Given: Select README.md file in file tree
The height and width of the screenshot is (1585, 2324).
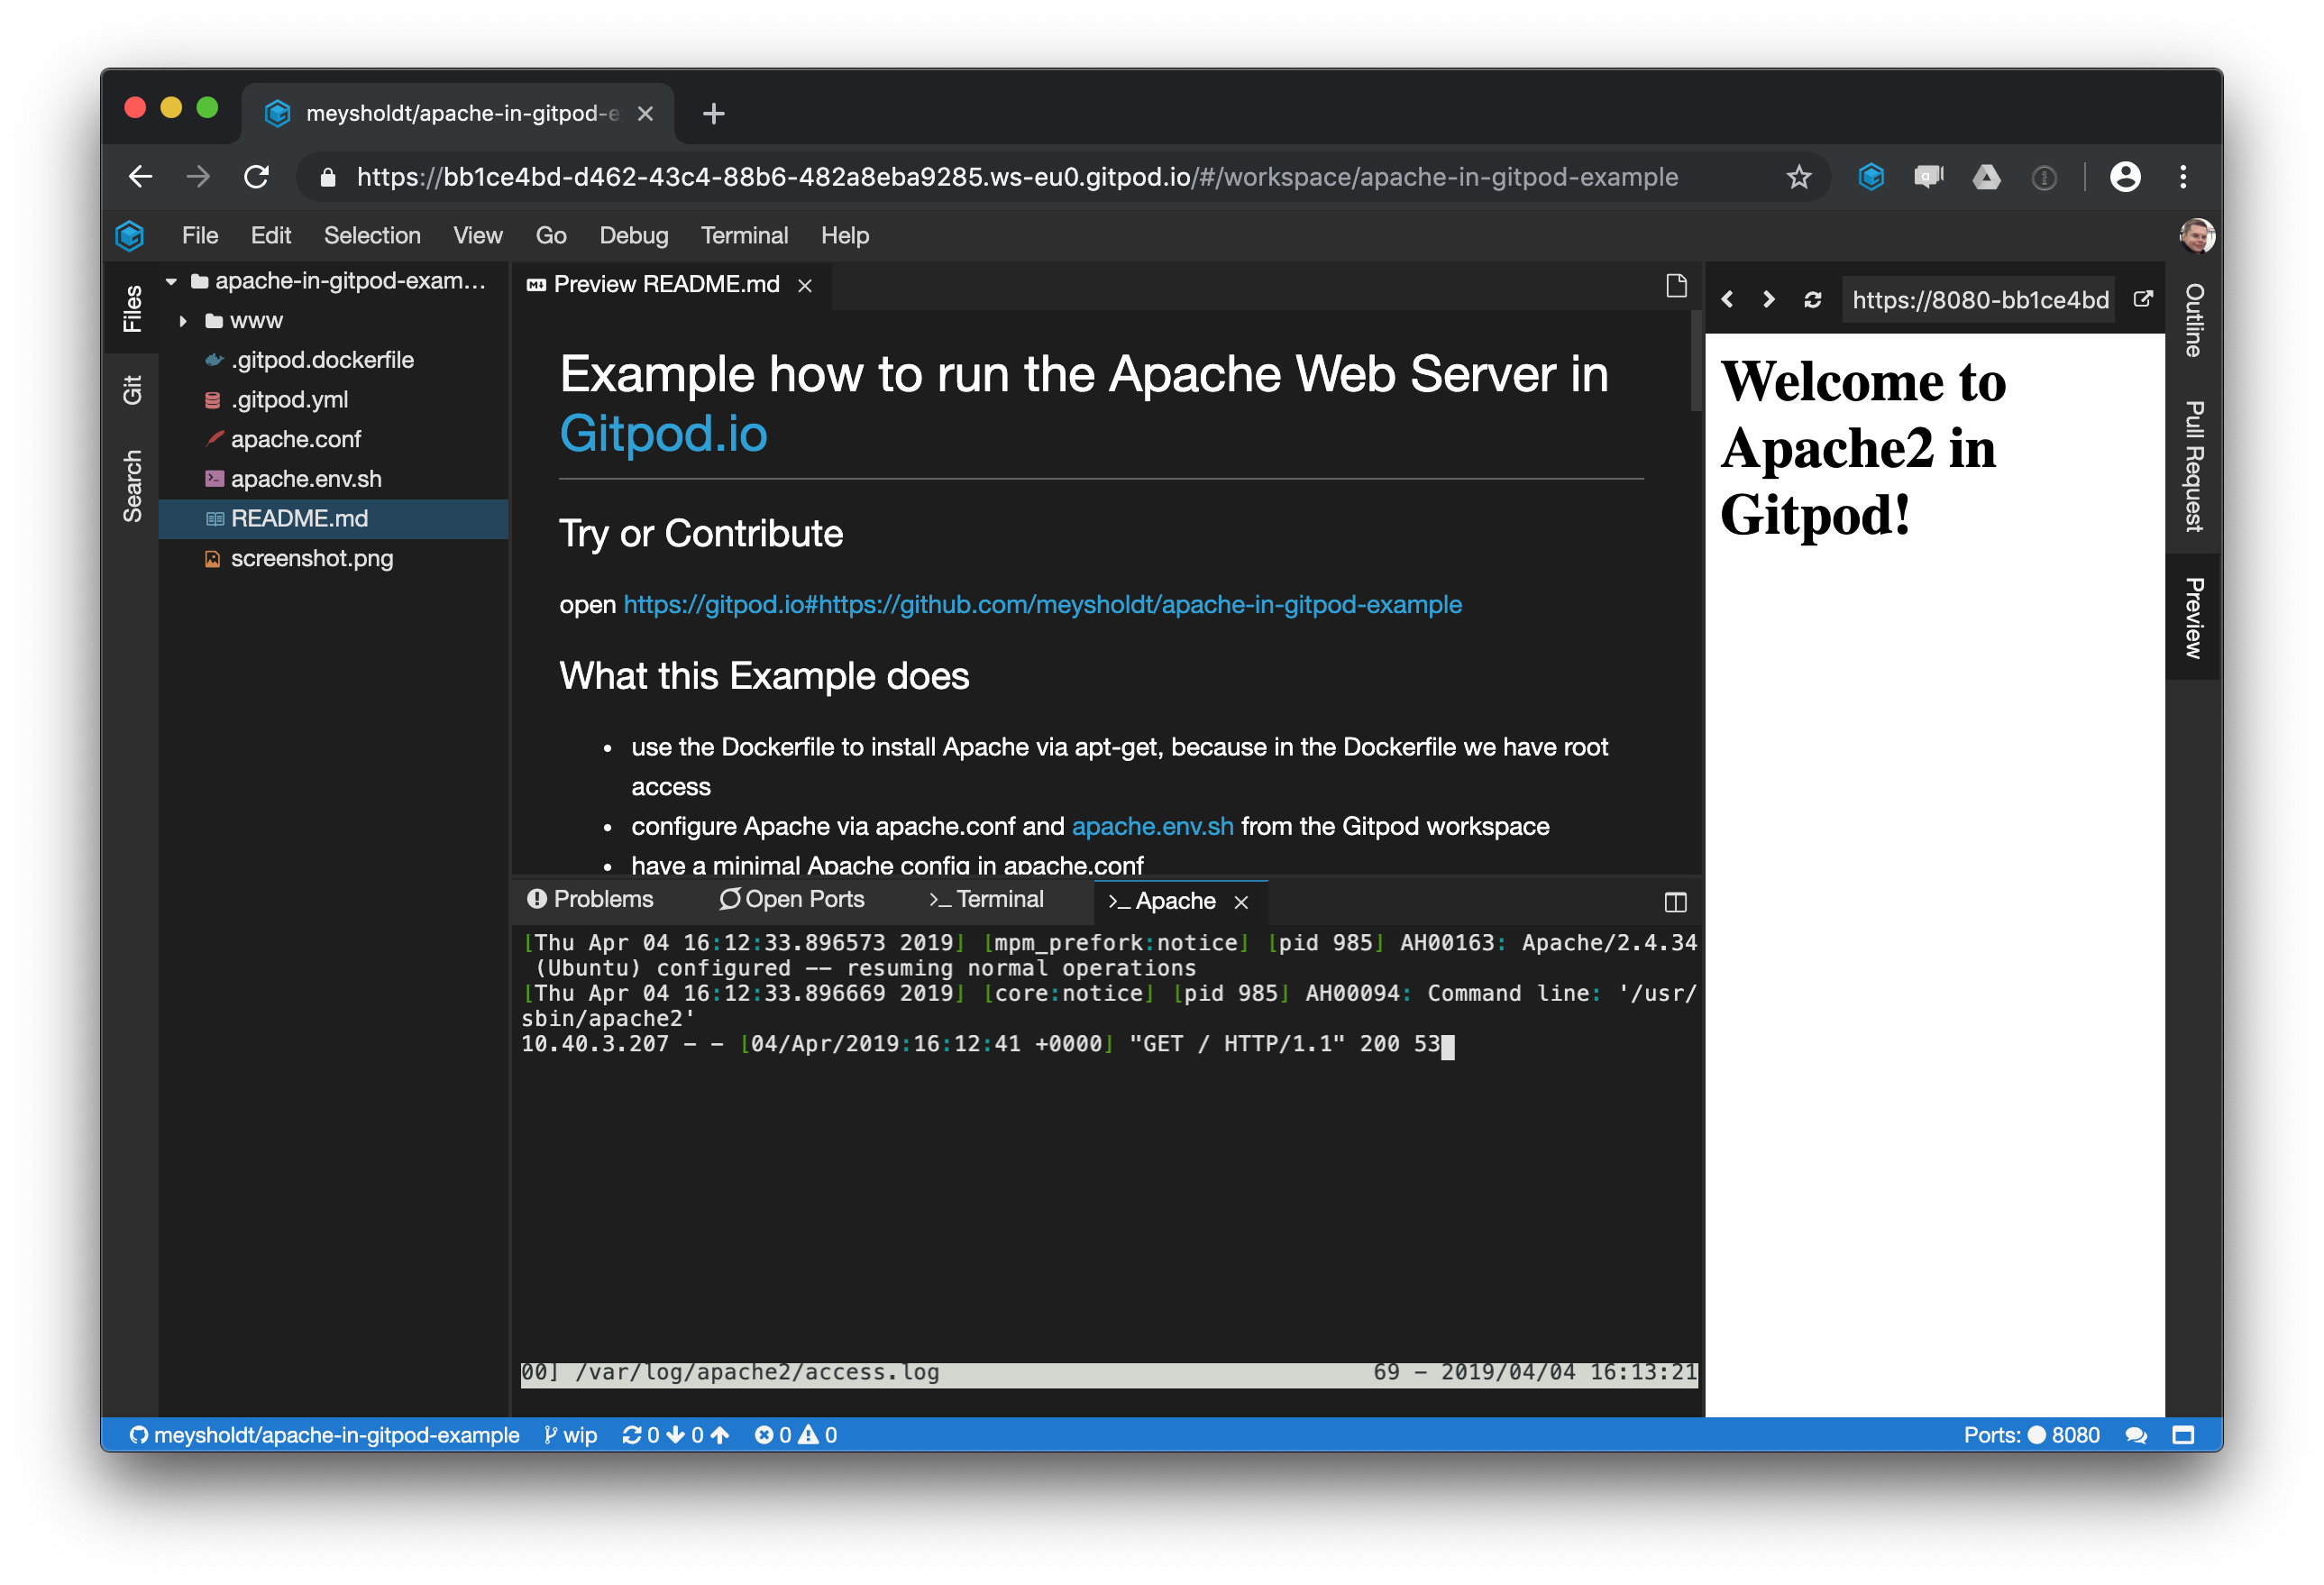Looking at the screenshot, I should (304, 516).
